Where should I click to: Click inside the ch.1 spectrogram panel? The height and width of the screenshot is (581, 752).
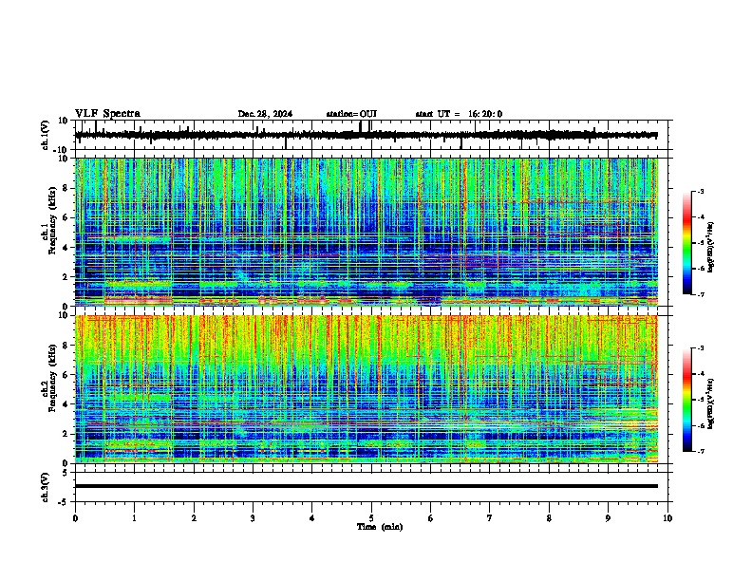[367, 232]
